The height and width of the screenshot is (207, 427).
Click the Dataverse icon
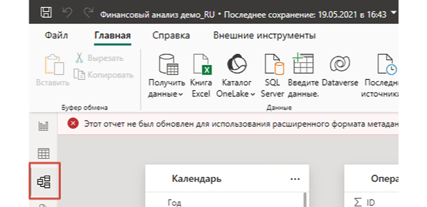340,70
